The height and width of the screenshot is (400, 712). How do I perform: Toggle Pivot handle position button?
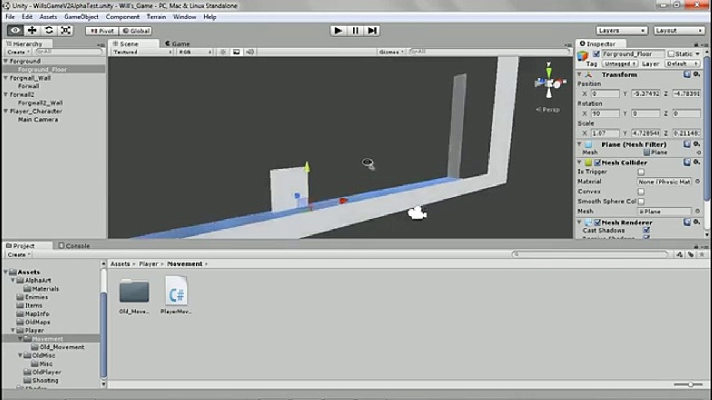point(102,31)
